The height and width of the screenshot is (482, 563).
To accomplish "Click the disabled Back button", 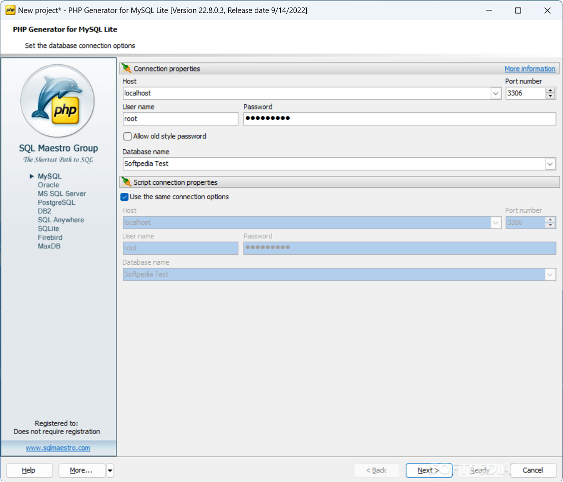I will pos(376,470).
